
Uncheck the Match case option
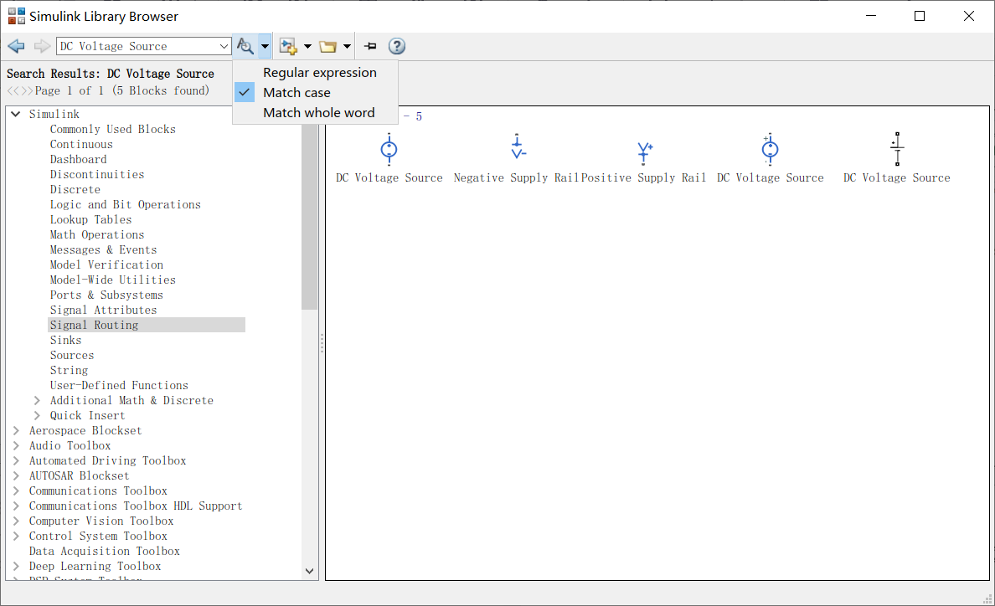pyautogui.click(x=297, y=93)
